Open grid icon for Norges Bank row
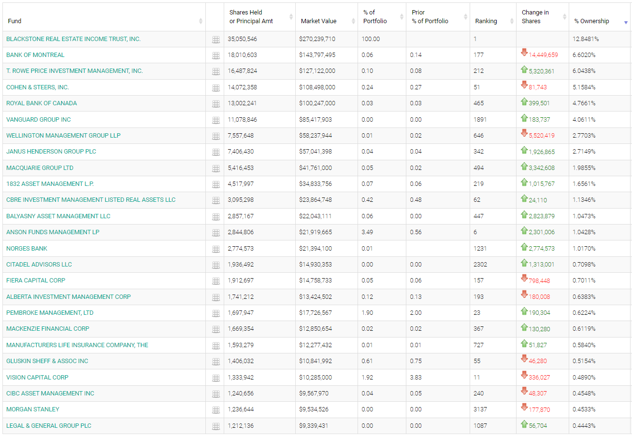The width and height of the screenshot is (632, 436). pos(216,249)
